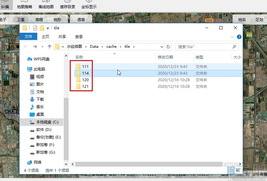267x181 pixels.
Task: Switch to details view icon
Action: [231, 170]
